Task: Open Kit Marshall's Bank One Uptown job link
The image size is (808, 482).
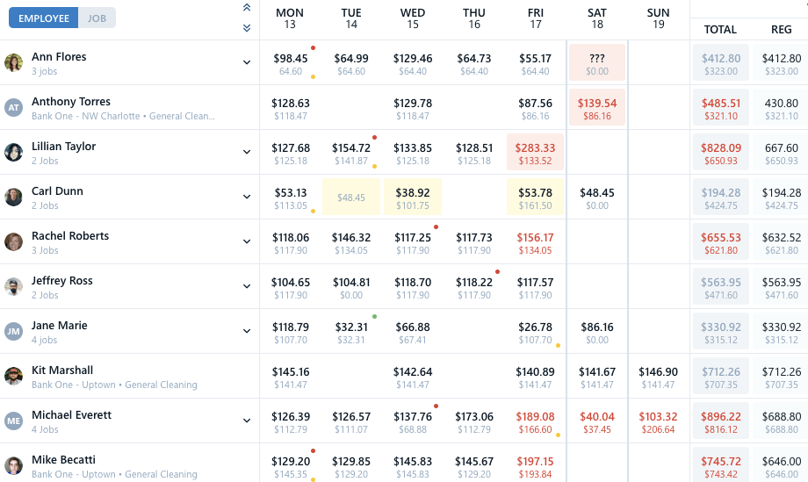Action: [x=114, y=385]
